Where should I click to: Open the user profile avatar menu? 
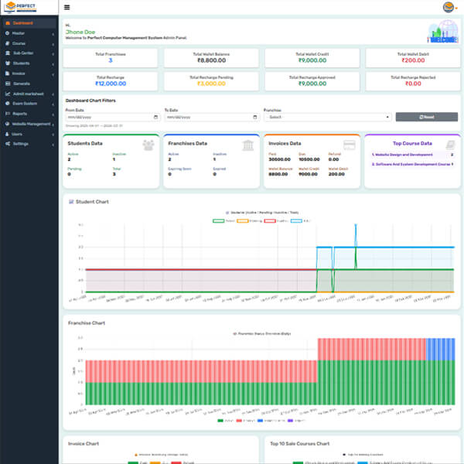point(452,7)
